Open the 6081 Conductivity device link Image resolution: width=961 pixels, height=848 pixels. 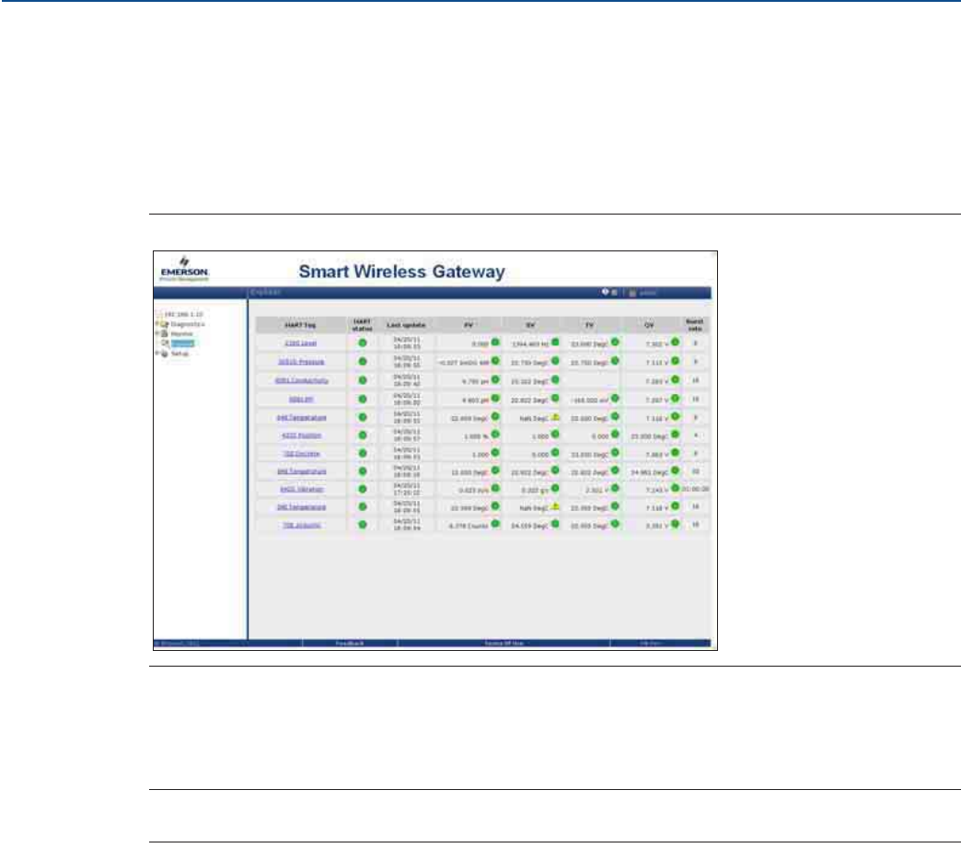301,381
